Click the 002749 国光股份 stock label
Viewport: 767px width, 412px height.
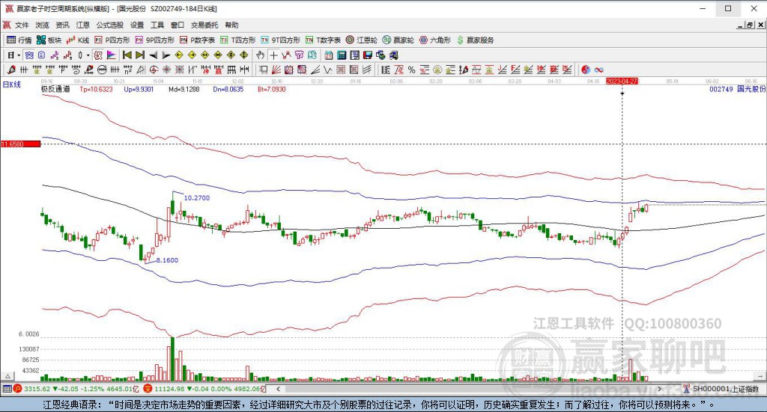[x=737, y=89]
